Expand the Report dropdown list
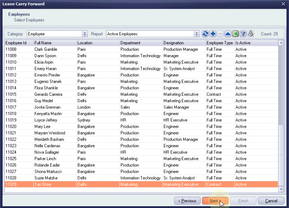This screenshot has height=208, width=289. tap(197, 34)
